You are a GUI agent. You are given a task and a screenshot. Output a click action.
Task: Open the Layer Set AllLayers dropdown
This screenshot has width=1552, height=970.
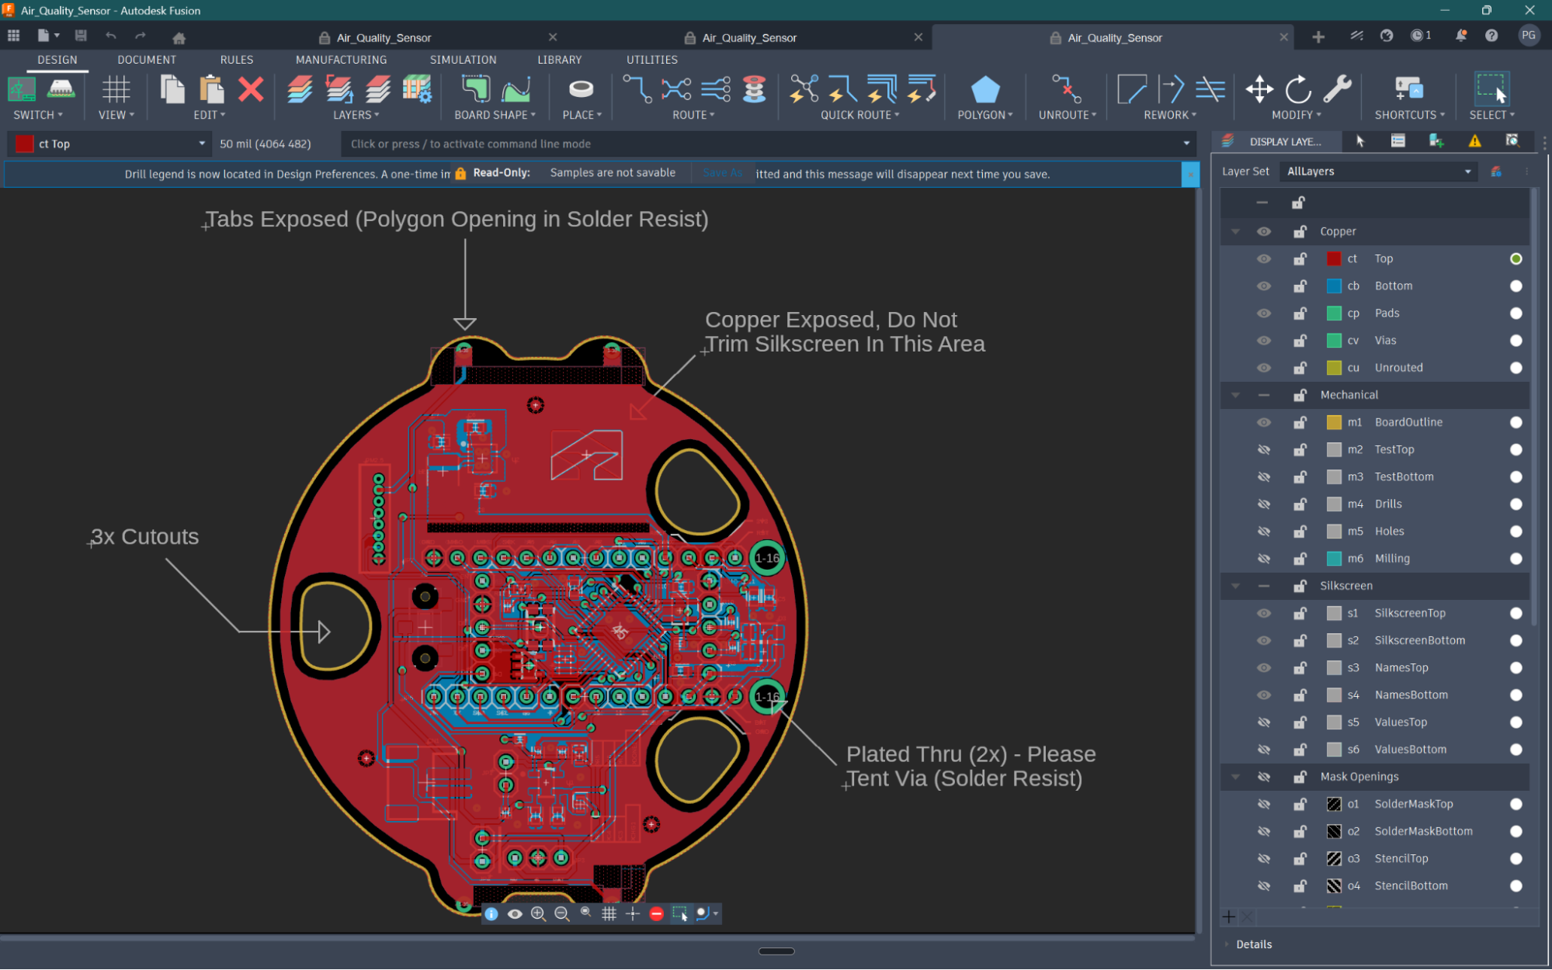pyautogui.click(x=1379, y=171)
